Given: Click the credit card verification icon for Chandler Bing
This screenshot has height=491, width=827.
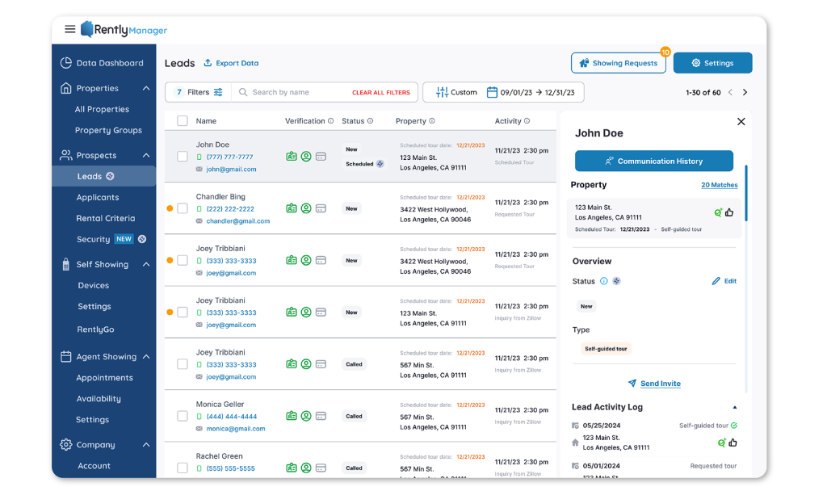Looking at the screenshot, I should click(321, 208).
